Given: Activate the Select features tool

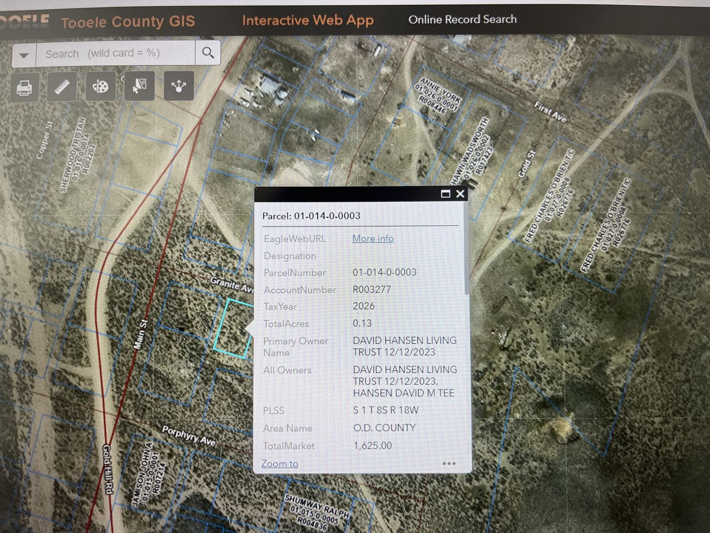Looking at the screenshot, I should tap(139, 85).
